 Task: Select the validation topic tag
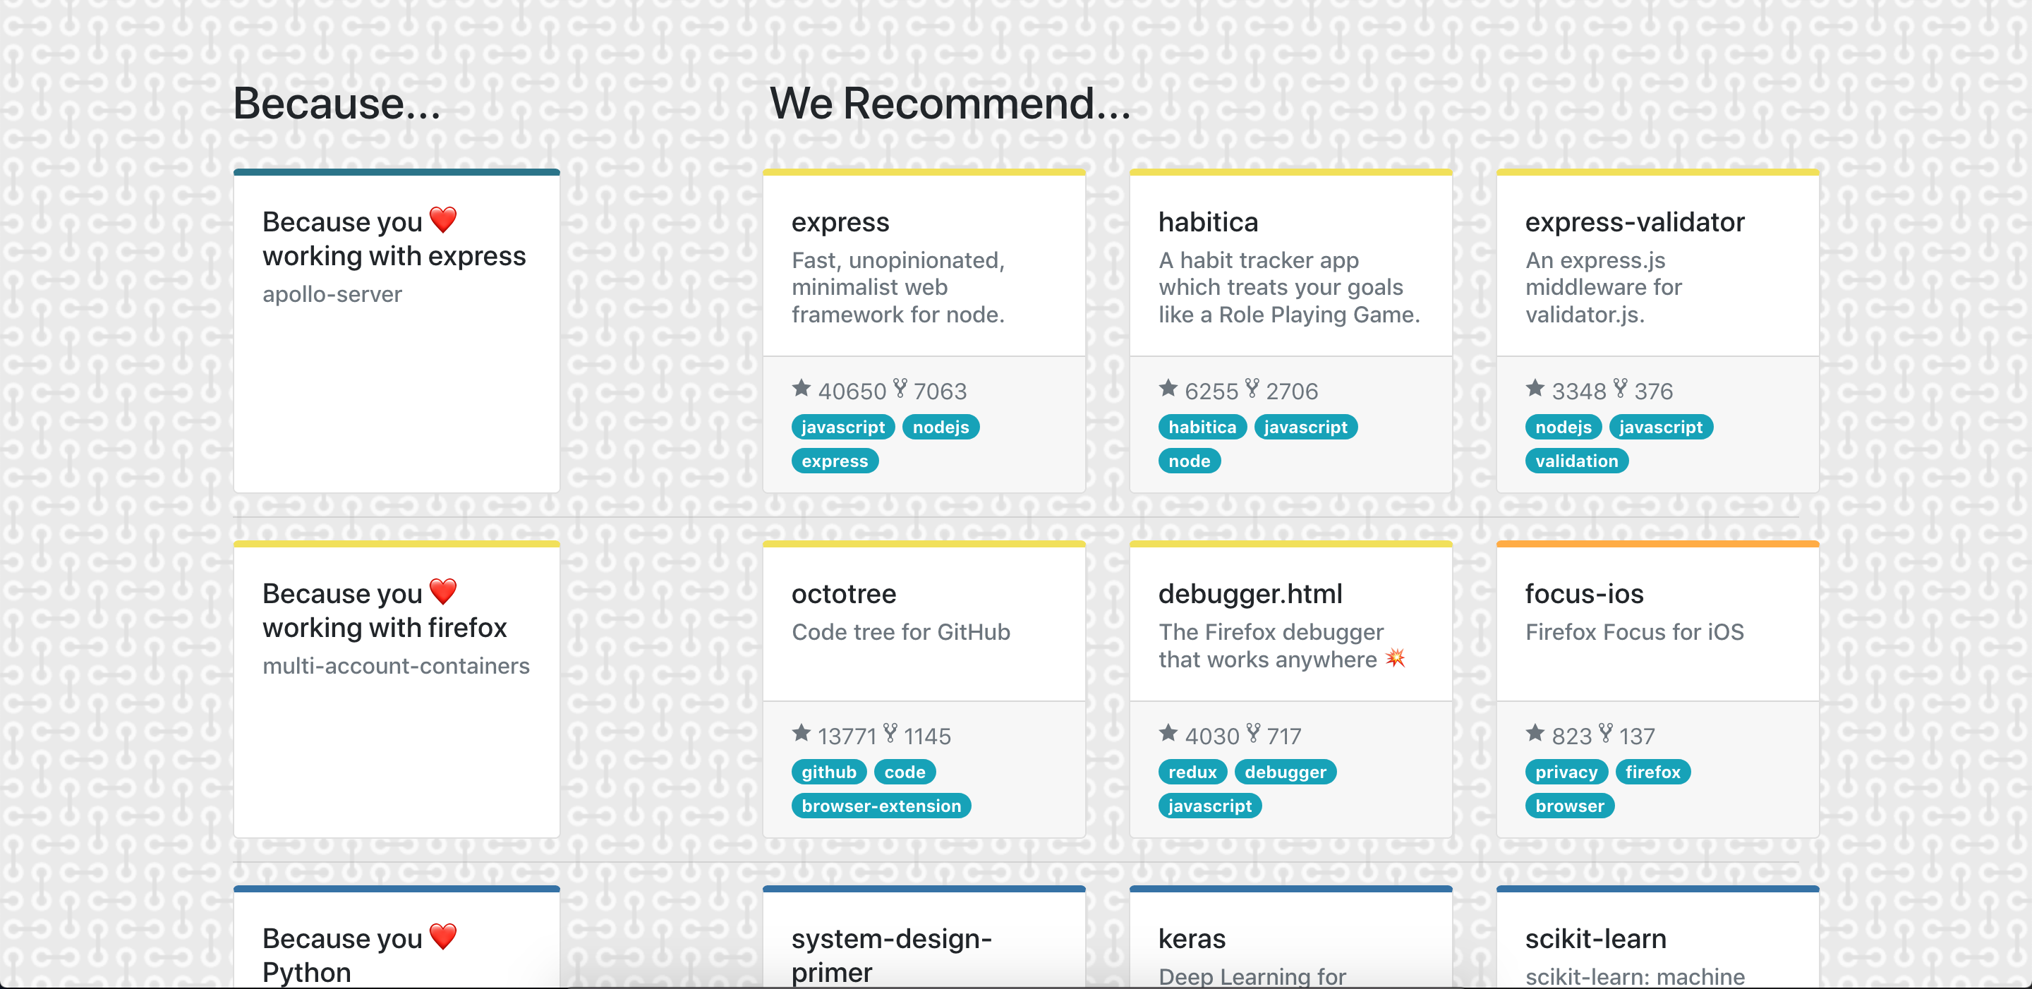pos(1576,461)
